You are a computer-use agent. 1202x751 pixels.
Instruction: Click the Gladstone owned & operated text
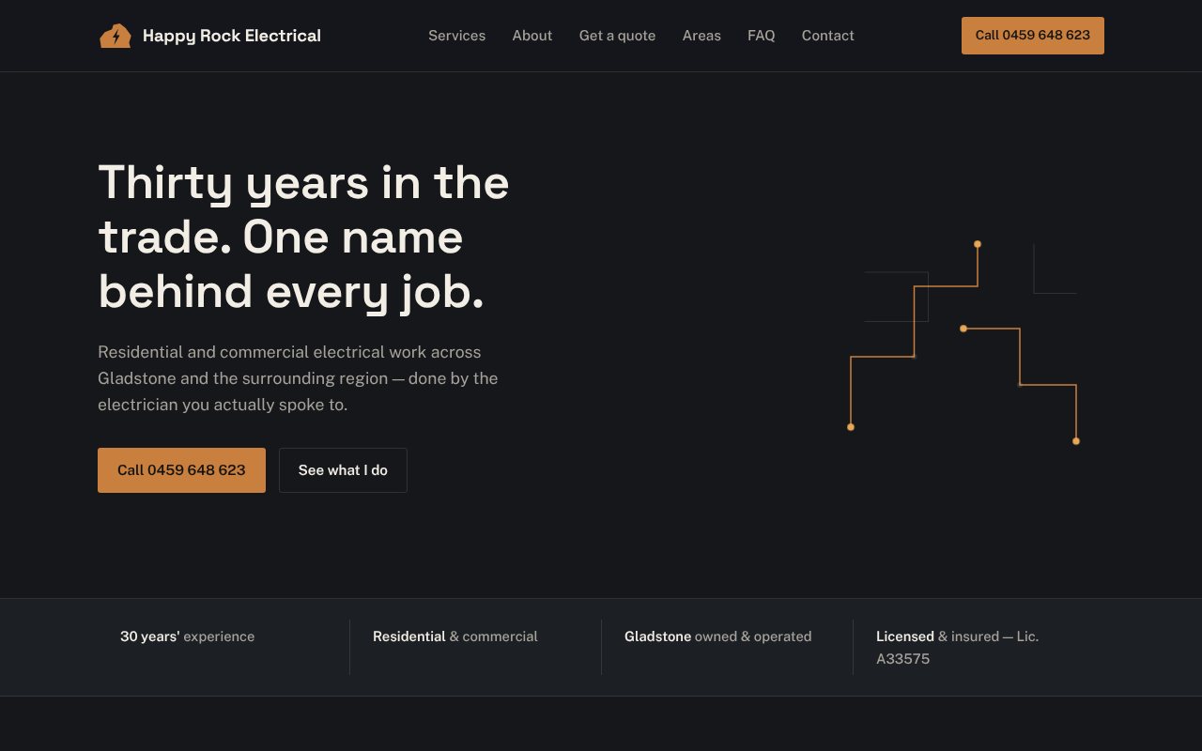click(717, 636)
